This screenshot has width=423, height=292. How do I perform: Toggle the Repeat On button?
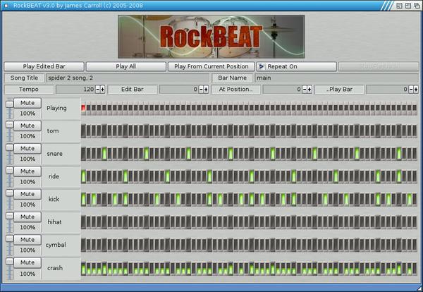pos(296,66)
